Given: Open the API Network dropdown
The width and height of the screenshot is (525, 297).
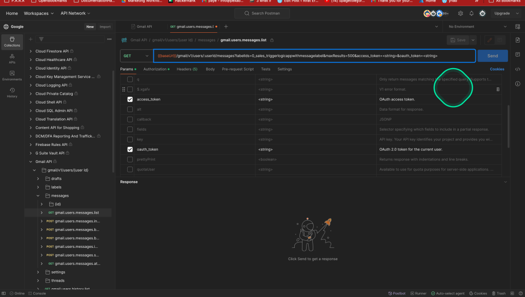Looking at the screenshot, I should coord(75,13).
